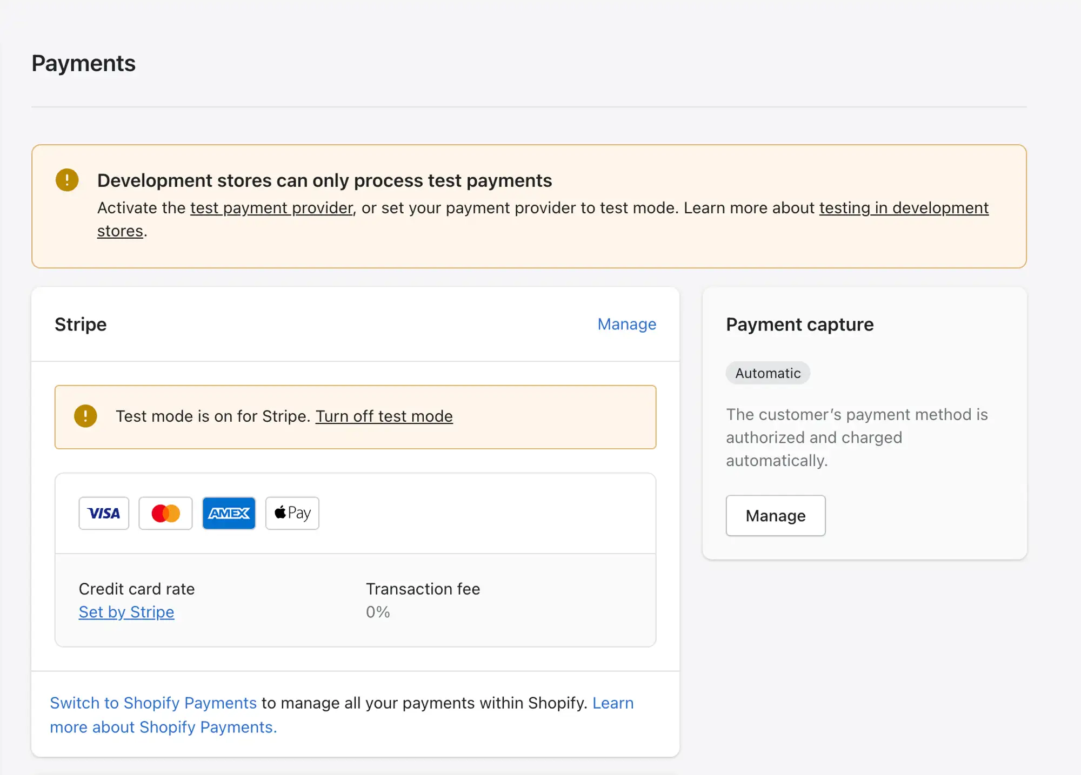
Task: Learn more about Shopify Payments
Action: pos(342,715)
